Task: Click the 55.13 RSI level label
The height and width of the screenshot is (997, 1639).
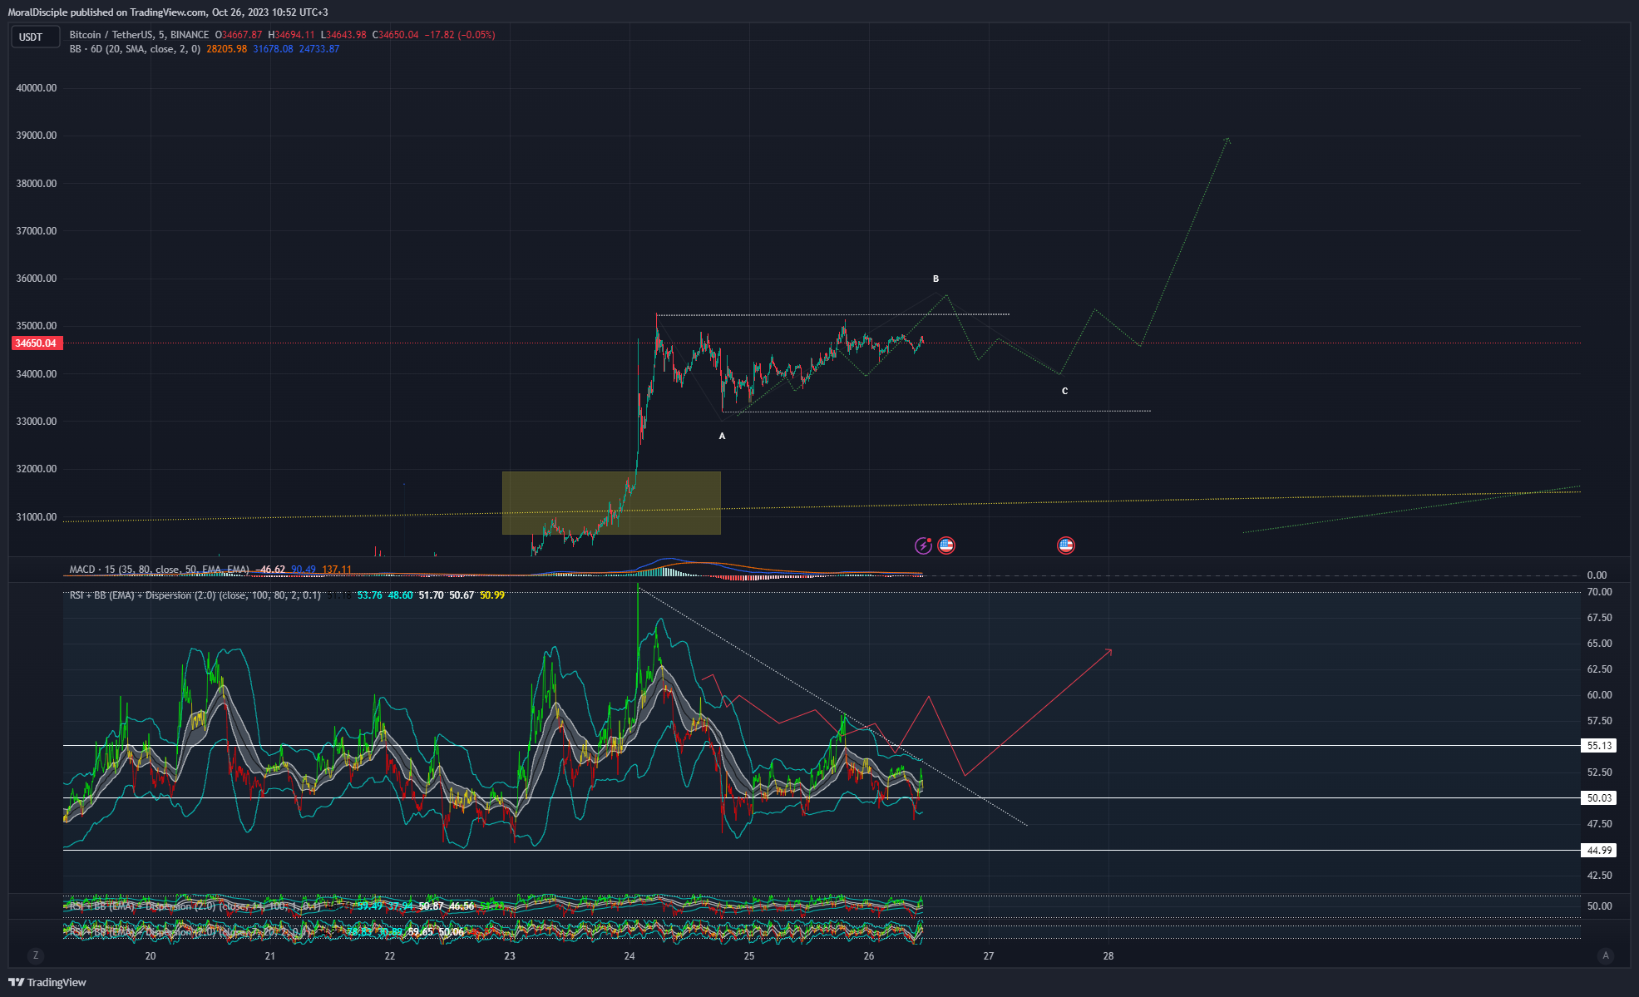Action: coord(1598,746)
